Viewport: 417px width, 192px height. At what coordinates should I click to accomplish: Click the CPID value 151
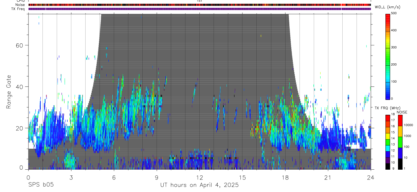(200, 1)
